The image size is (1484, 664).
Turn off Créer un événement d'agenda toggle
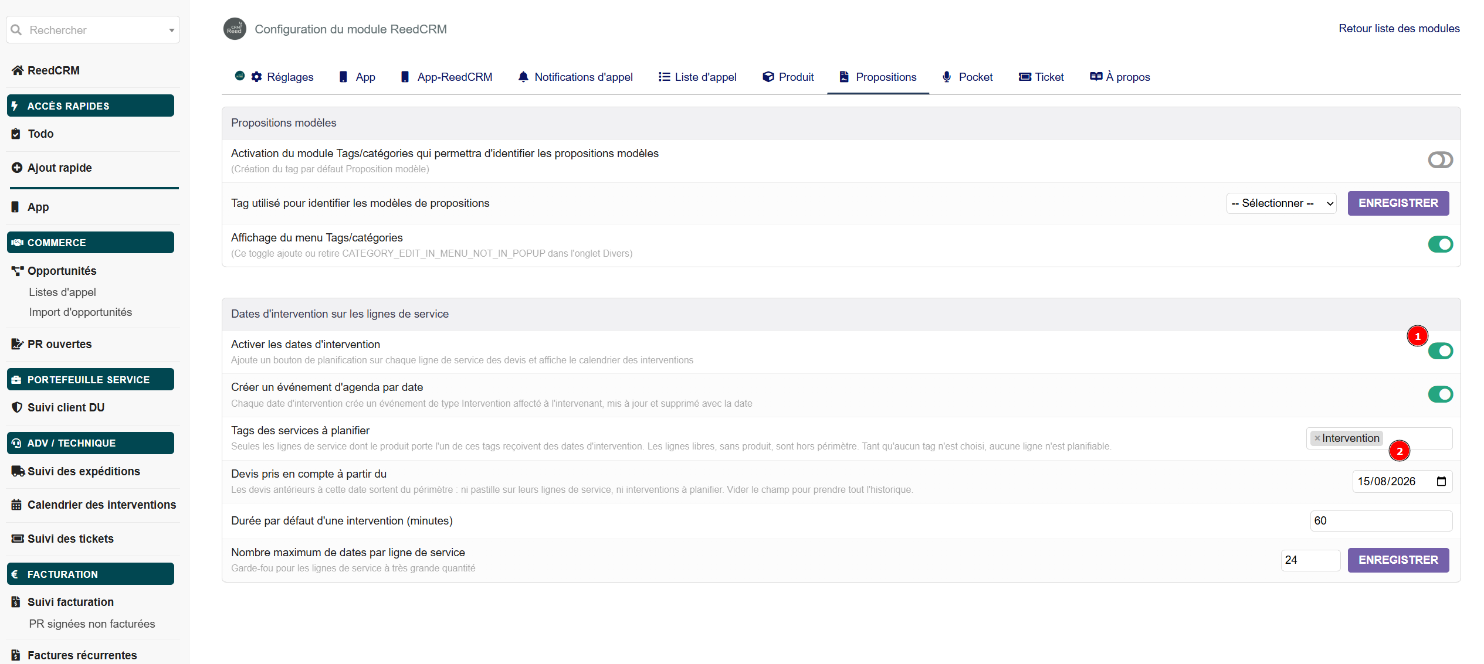(x=1440, y=394)
